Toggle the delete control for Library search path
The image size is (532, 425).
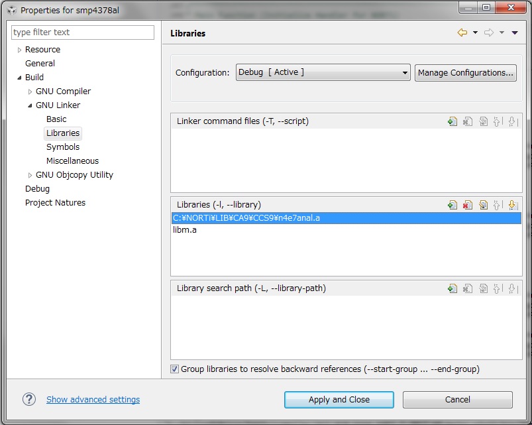468,288
